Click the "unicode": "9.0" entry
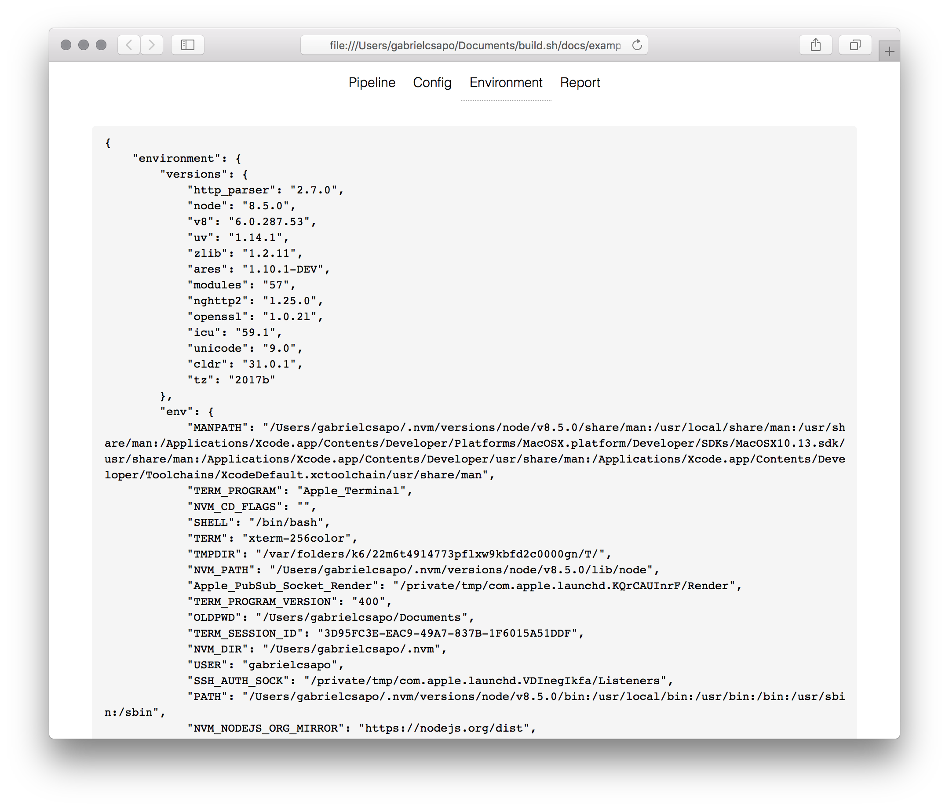The height and width of the screenshot is (809, 949). tap(245, 348)
